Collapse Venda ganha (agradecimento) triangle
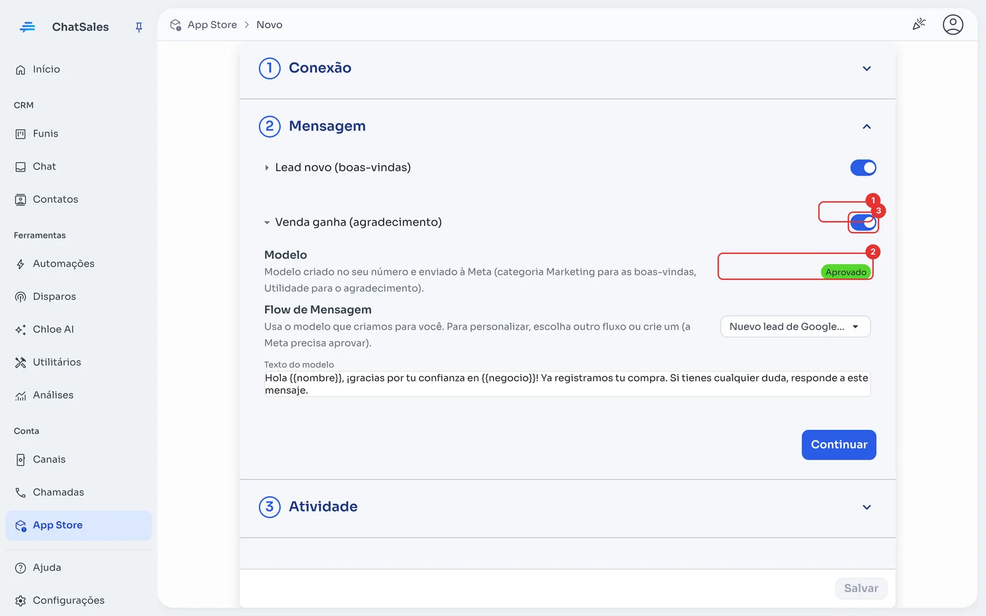The height and width of the screenshot is (616, 986). 267,222
